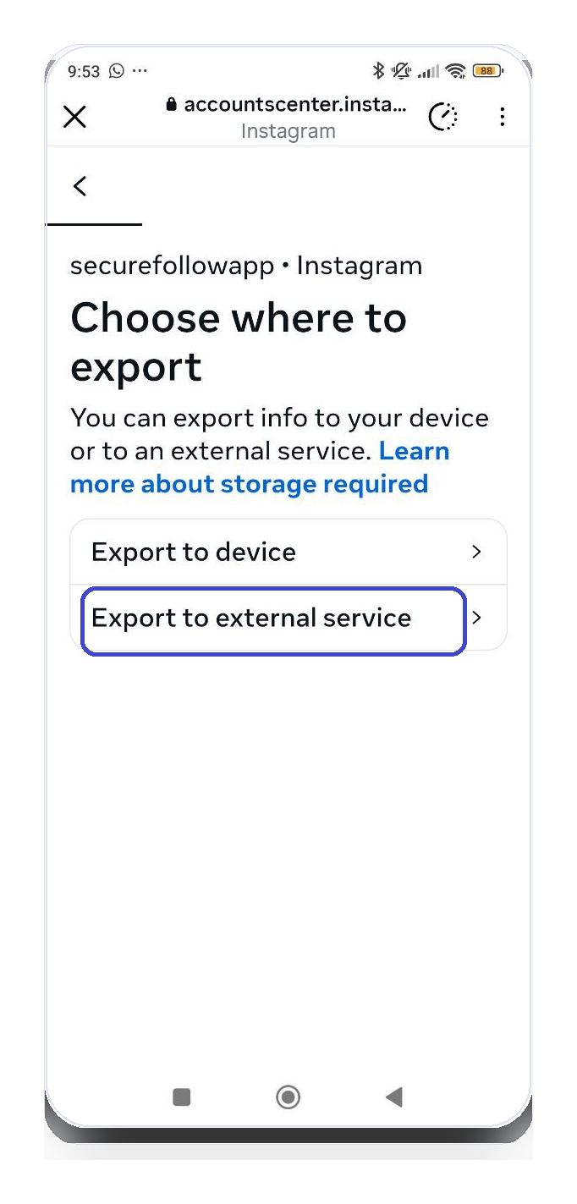Tap the Android back triangle button
This screenshot has width=577, height=1204.
[x=393, y=1097]
